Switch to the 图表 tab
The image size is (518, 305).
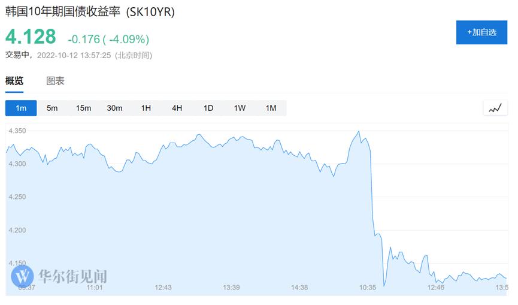click(55, 81)
